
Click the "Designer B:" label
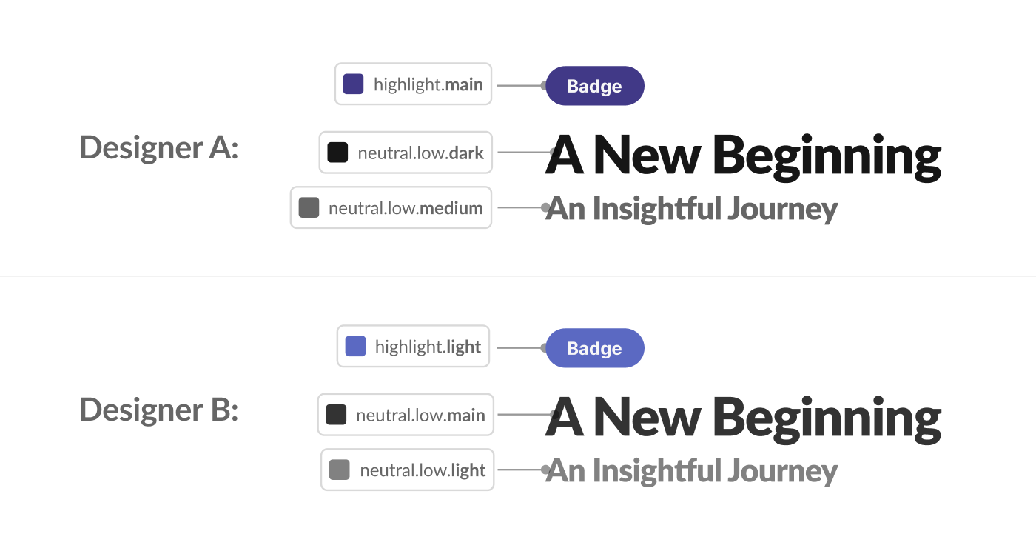point(158,410)
